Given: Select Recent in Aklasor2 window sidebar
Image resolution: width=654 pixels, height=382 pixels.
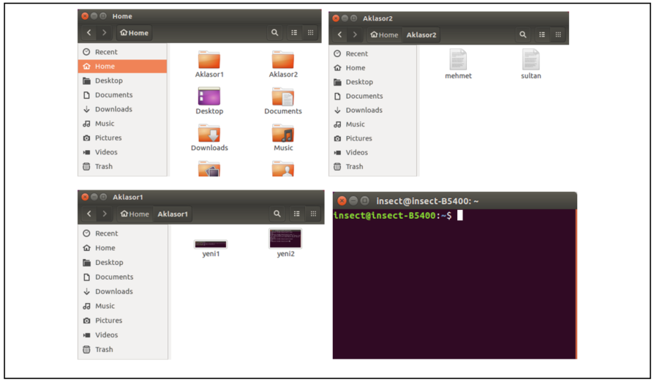Looking at the screenshot, I should (x=373, y=53).
